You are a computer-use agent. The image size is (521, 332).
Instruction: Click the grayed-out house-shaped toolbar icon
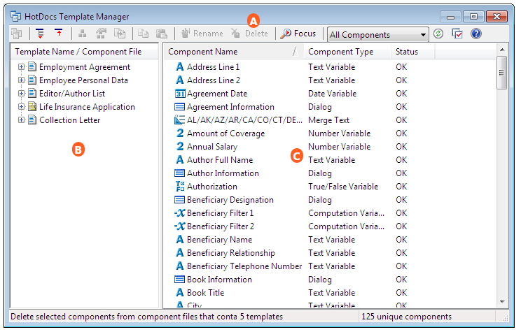pos(101,34)
